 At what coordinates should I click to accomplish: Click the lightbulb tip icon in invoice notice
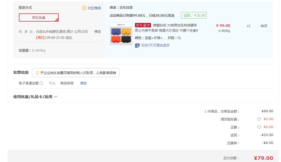(38, 73)
